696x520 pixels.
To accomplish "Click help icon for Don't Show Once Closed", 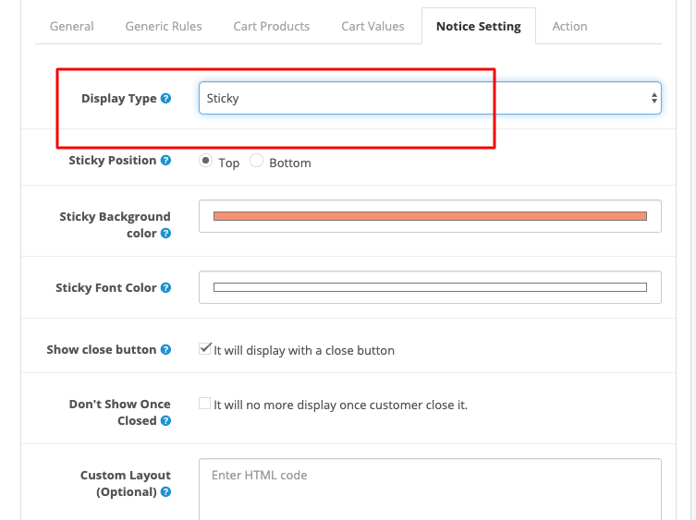I will pyautogui.click(x=165, y=420).
